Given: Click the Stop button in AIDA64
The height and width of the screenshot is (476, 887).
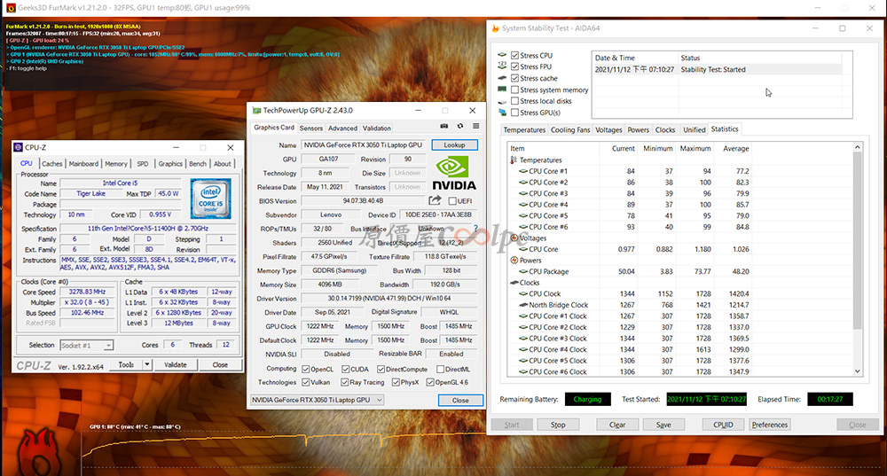Looking at the screenshot, I should 558,425.
